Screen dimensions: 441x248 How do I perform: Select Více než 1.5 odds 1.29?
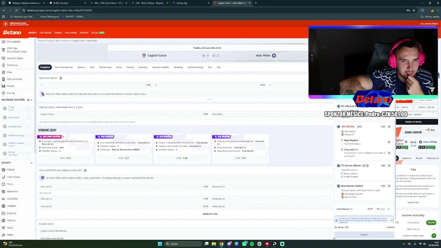[124, 199]
